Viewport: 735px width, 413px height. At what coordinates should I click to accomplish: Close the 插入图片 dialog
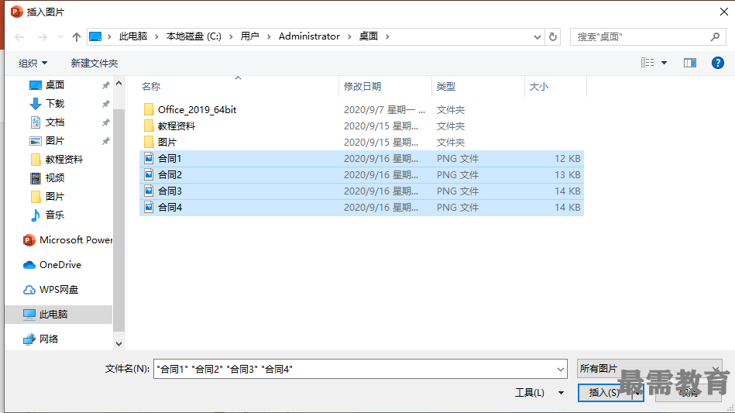point(723,12)
